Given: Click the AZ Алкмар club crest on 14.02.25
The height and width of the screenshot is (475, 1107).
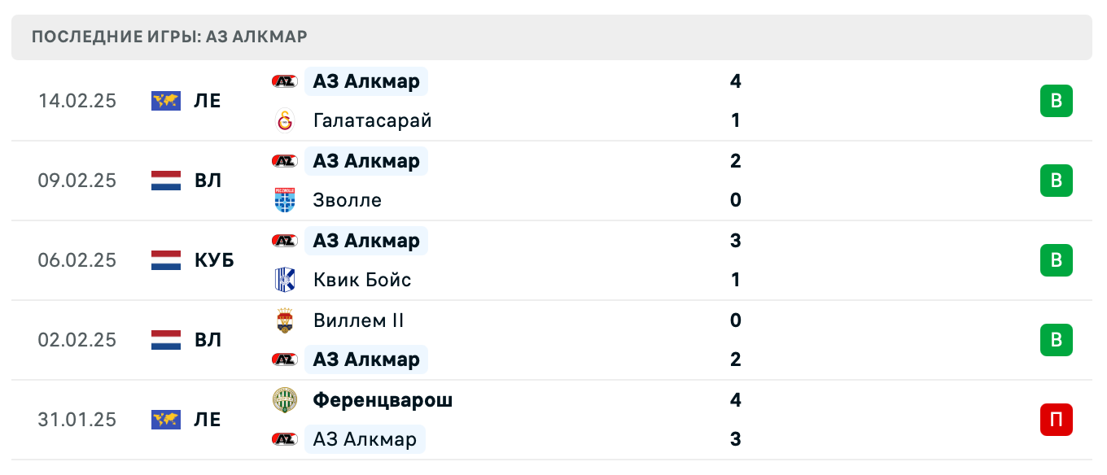Looking at the screenshot, I should (x=284, y=81).
